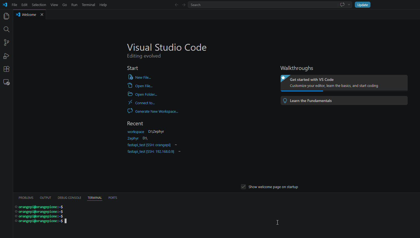Open the Go menu

coord(65,5)
